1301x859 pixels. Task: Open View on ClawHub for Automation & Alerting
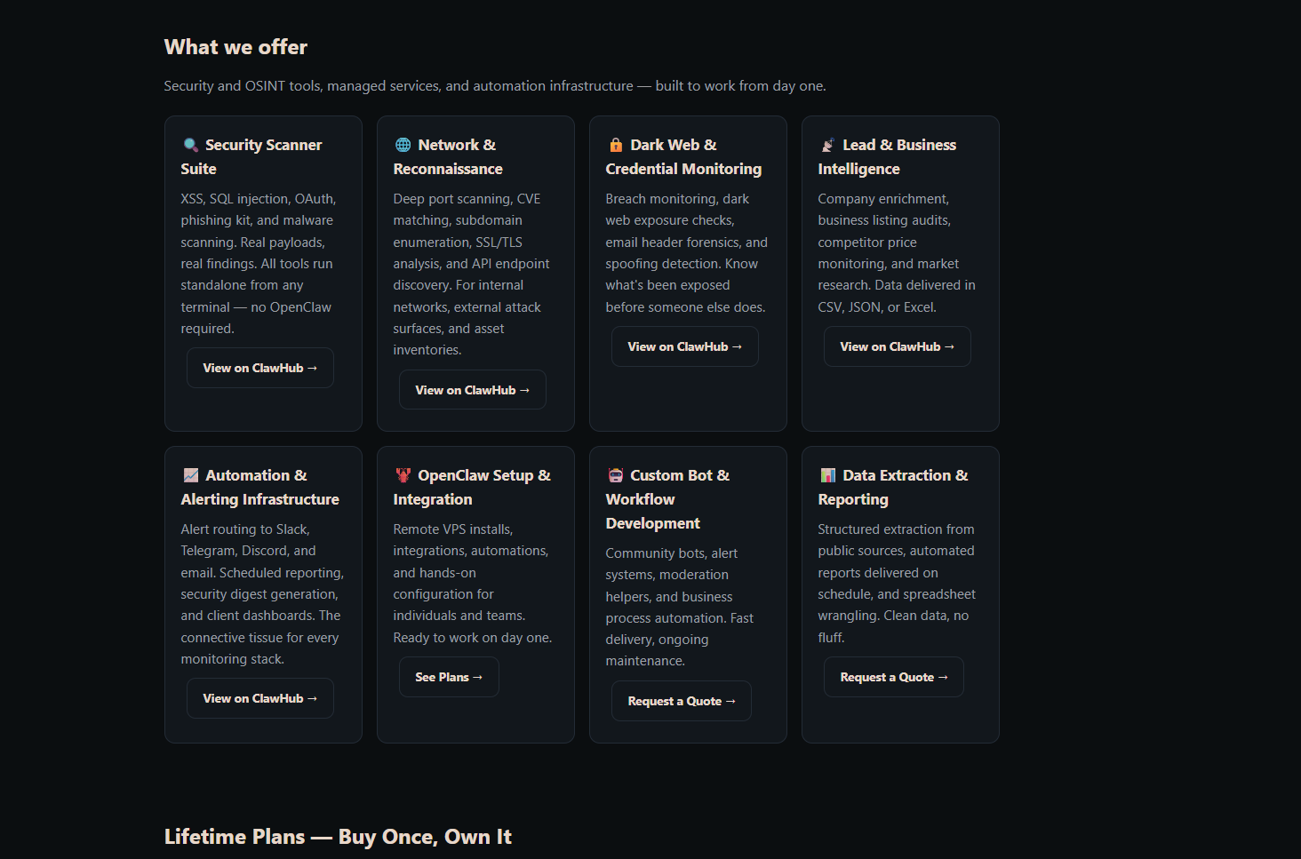(x=259, y=698)
